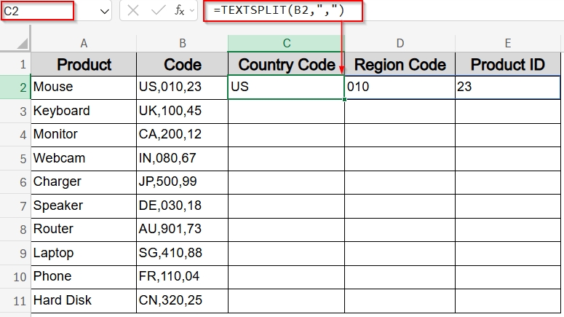The height and width of the screenshot is (317, 564).
Task: Select column D header
Action: tap(400, 43)
